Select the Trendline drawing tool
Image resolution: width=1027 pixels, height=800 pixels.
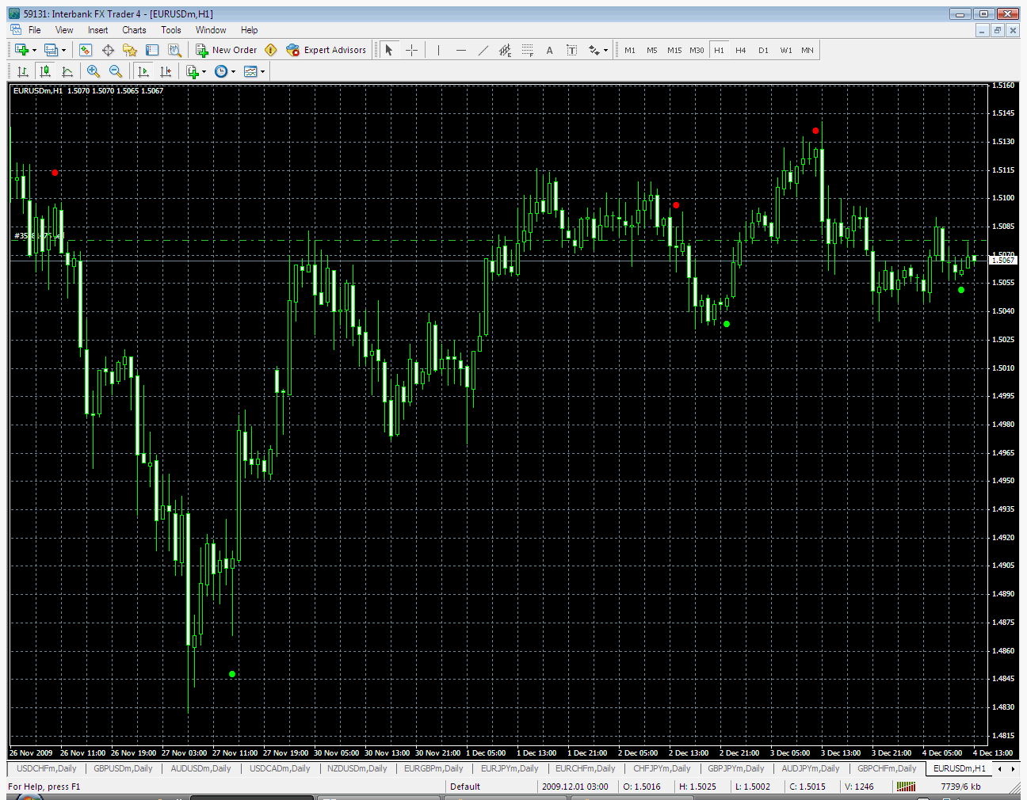point(483,50)
